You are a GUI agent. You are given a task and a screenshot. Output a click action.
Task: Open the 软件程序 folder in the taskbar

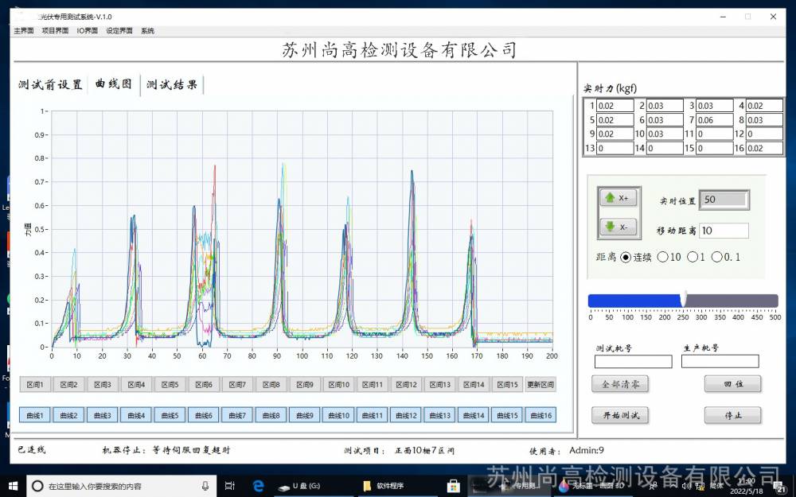click(384, 486)
